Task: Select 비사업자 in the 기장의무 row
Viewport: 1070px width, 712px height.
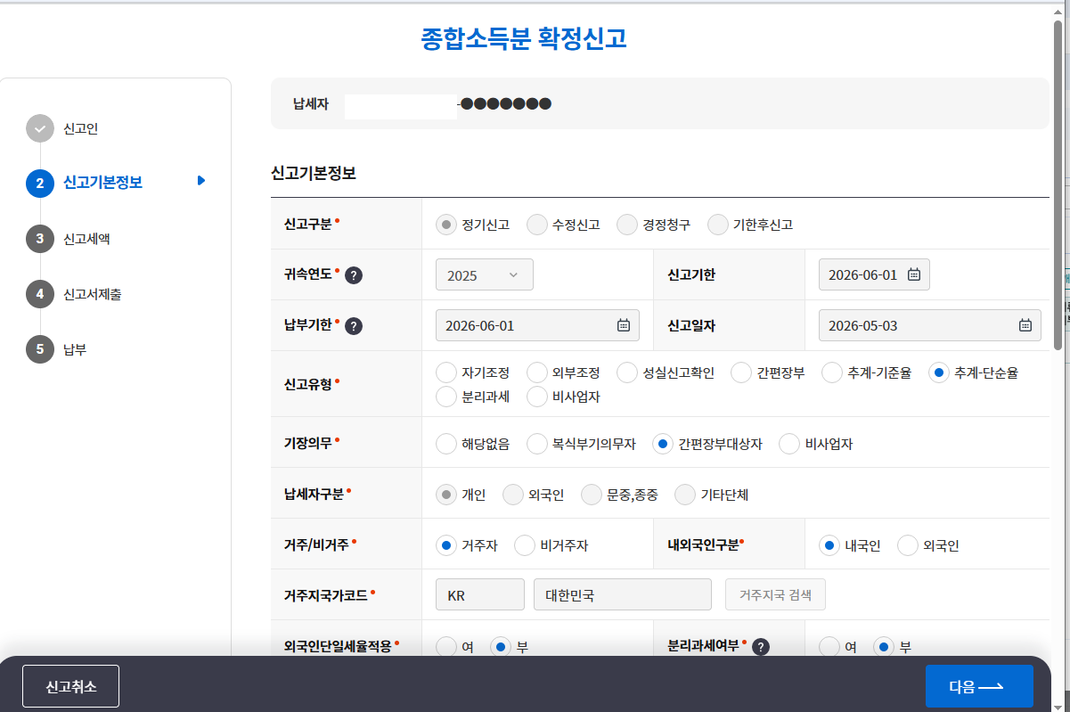Action: 789,444
